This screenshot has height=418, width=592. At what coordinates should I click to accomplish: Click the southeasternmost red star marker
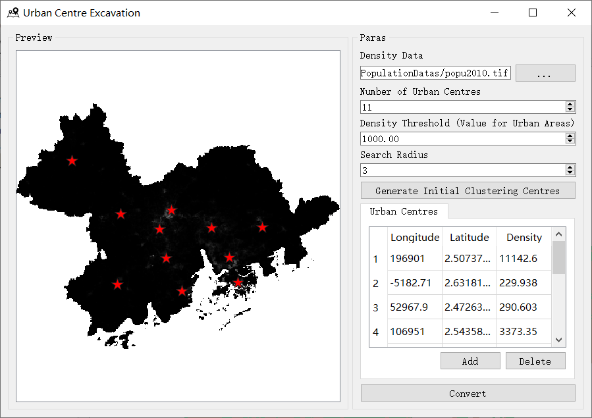coord(238,282)
